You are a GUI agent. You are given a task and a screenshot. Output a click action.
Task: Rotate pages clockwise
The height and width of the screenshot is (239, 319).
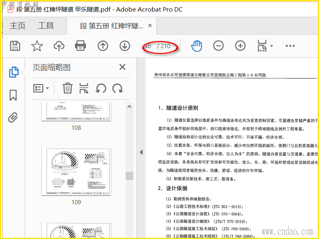point(118,88)
